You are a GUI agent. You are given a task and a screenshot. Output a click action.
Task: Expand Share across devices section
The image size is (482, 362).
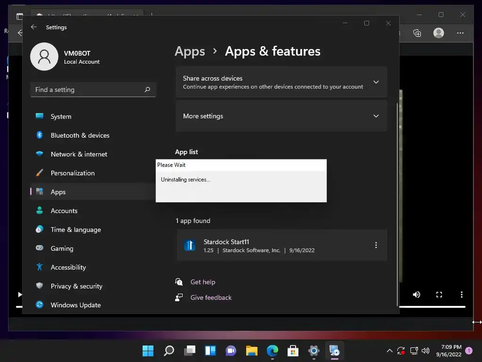[x=281, y=82]
